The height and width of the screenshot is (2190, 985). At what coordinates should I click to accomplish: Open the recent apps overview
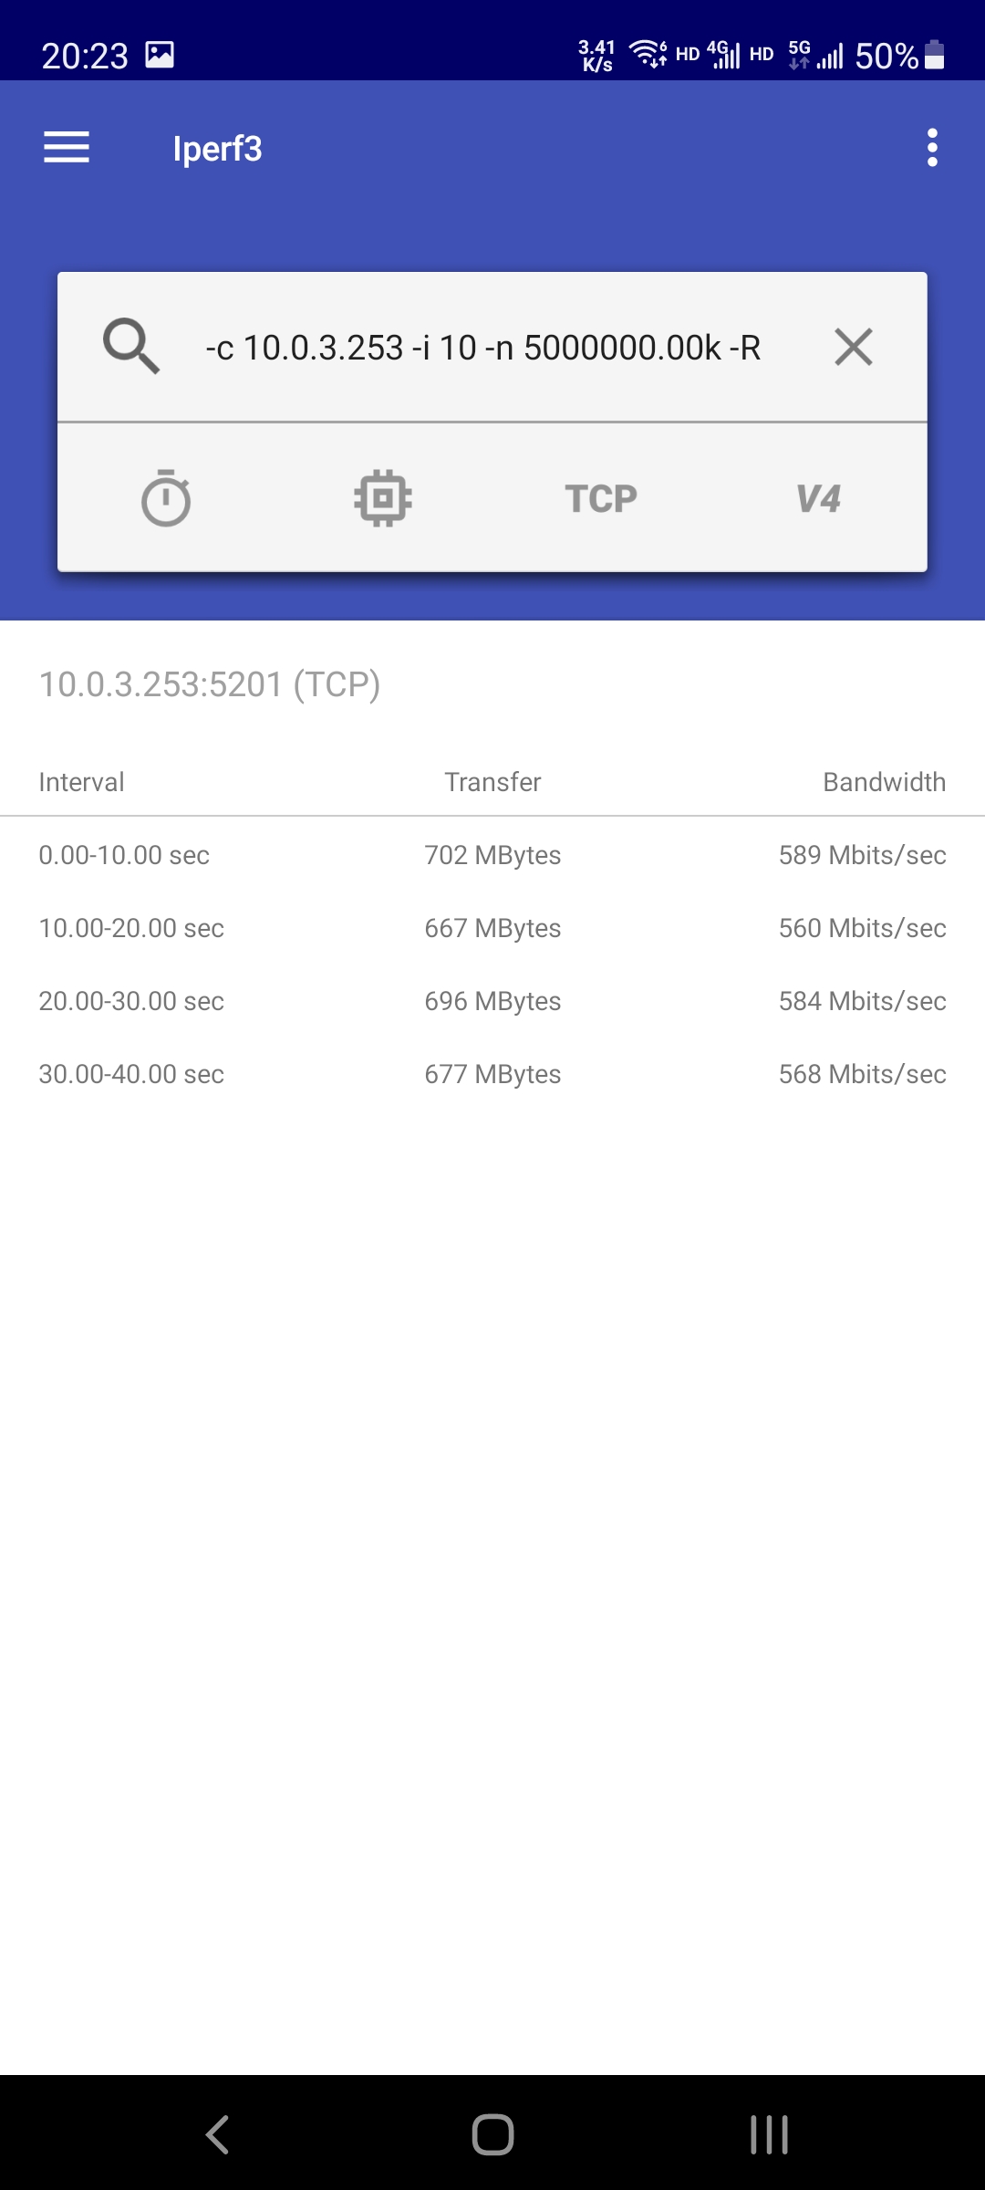coord(769,2134)
